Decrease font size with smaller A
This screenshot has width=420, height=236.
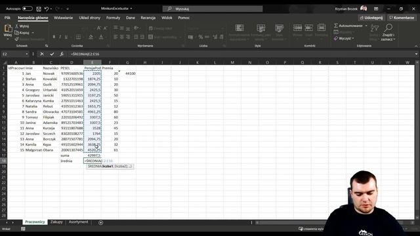105,28
